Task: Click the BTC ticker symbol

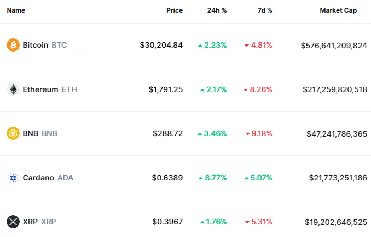Action: [x=59, y=45]
